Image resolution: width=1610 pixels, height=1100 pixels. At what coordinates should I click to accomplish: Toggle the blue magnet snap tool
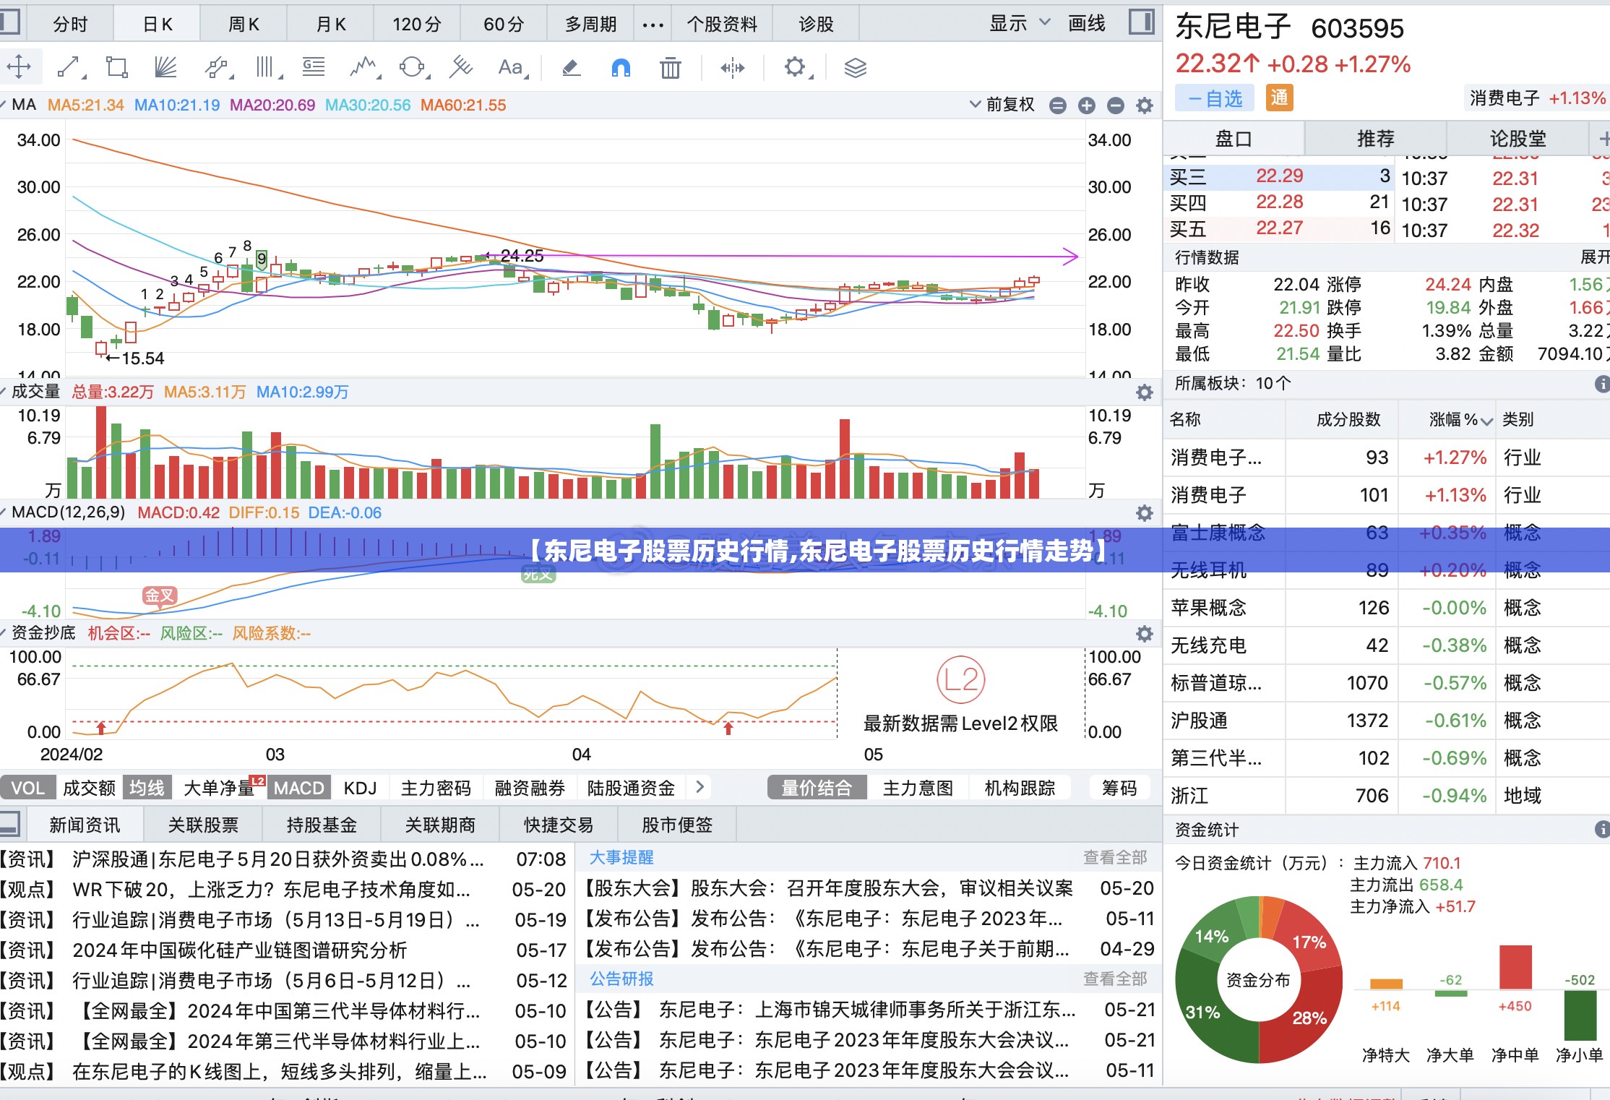[x=621, y=68]
